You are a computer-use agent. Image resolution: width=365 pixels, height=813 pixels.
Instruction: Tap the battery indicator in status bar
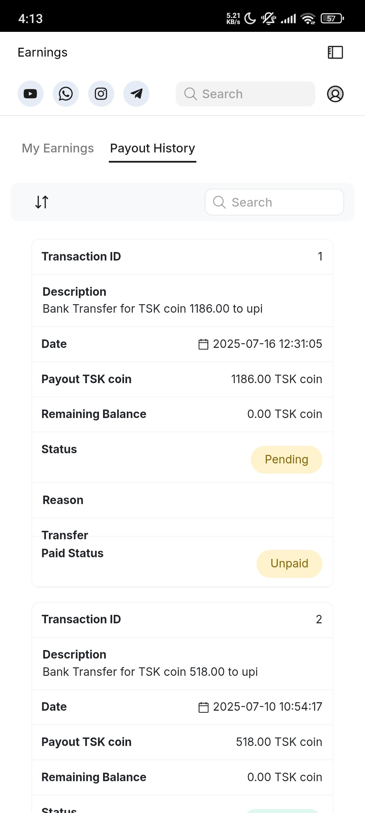pyautogui.click(x=332, y=19)
